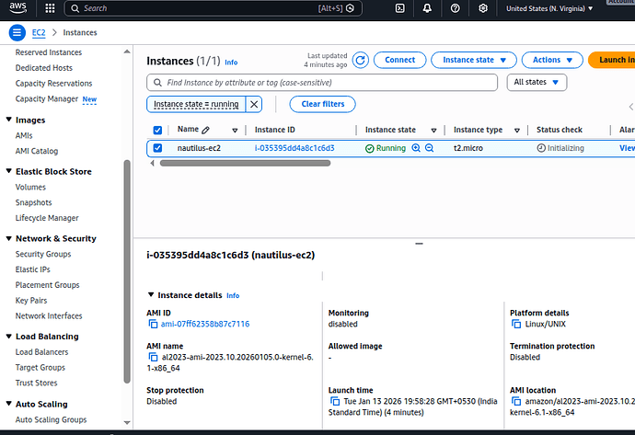Image resolution: width=635 pixels, height=435 pixels.
Task: Open AMIs in sidebar
Action: pyautogui.click(x=24, y=135)
